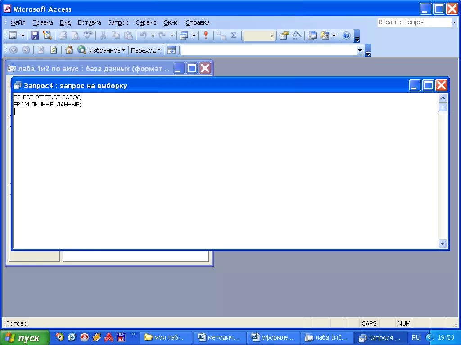Open the Правка menu
Viewport: 461px width, 345px height.
pos(43,22)
